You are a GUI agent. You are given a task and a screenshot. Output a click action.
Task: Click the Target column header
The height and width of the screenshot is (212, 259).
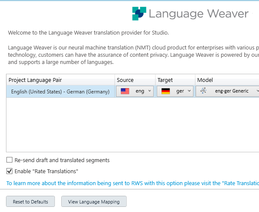(175, 80)
